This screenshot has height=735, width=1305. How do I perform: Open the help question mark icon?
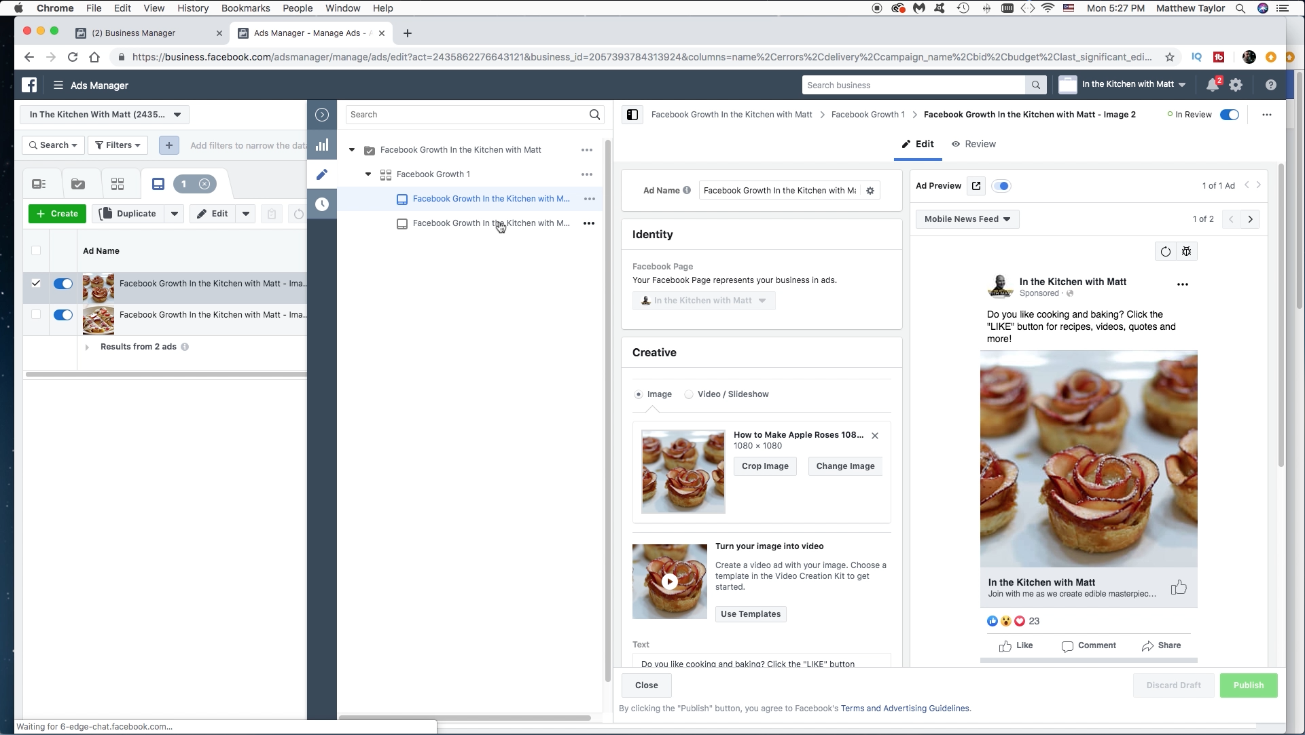pyautogui.click(x=1271, y=85)
